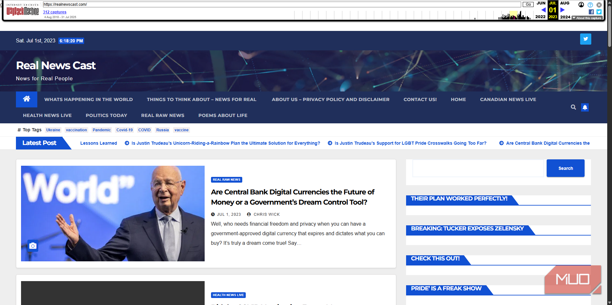Click the camera icon on featured image
Screen dimensions: 612x305
33,246
